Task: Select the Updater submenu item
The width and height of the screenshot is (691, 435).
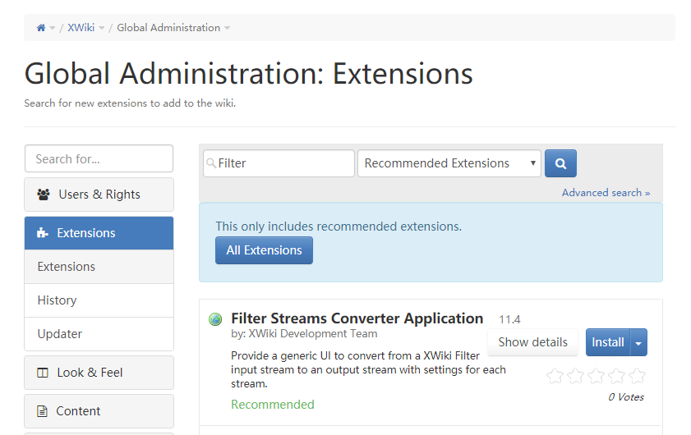Action: tap(59, 334)
